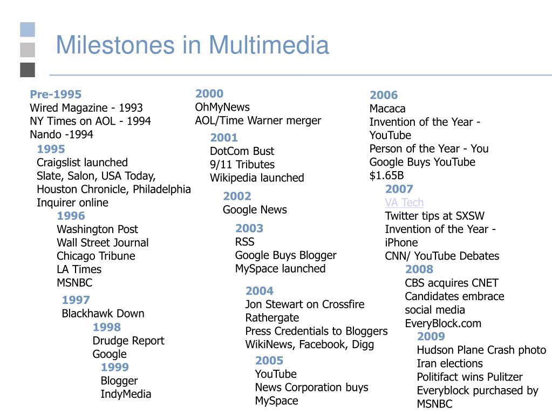Click the 2004 year heading
The width and height of the screenshot is (552, 414).
(x=260, y=291)
